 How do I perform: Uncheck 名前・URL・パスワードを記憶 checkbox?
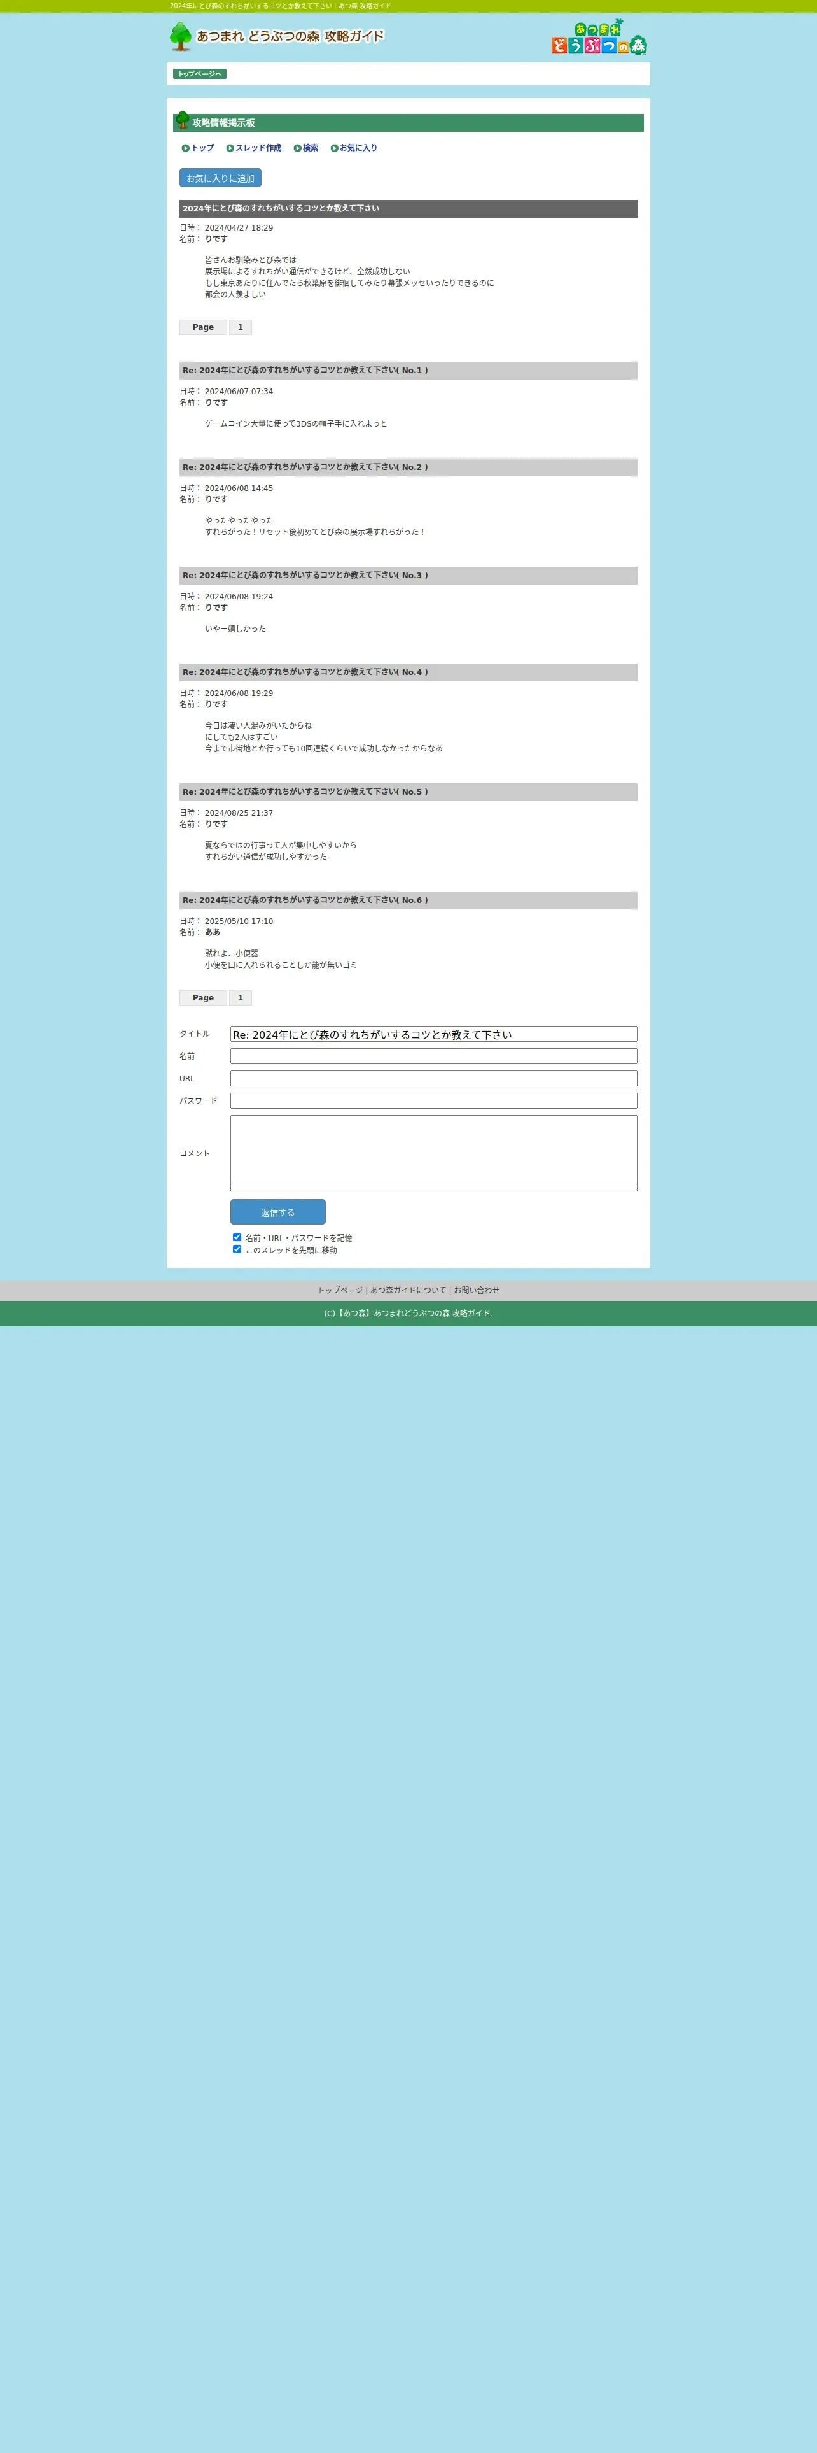237,1238
